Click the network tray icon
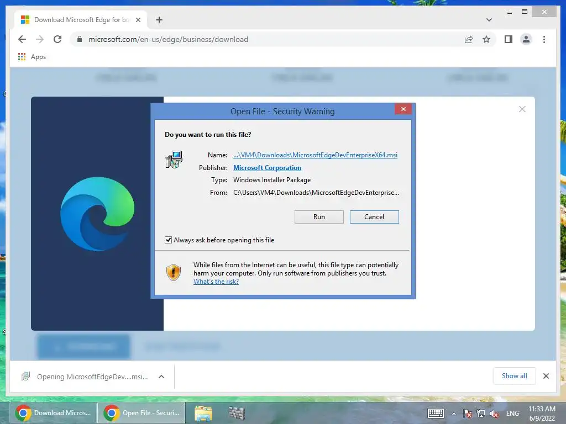566x424 pixels. point(481,413)
